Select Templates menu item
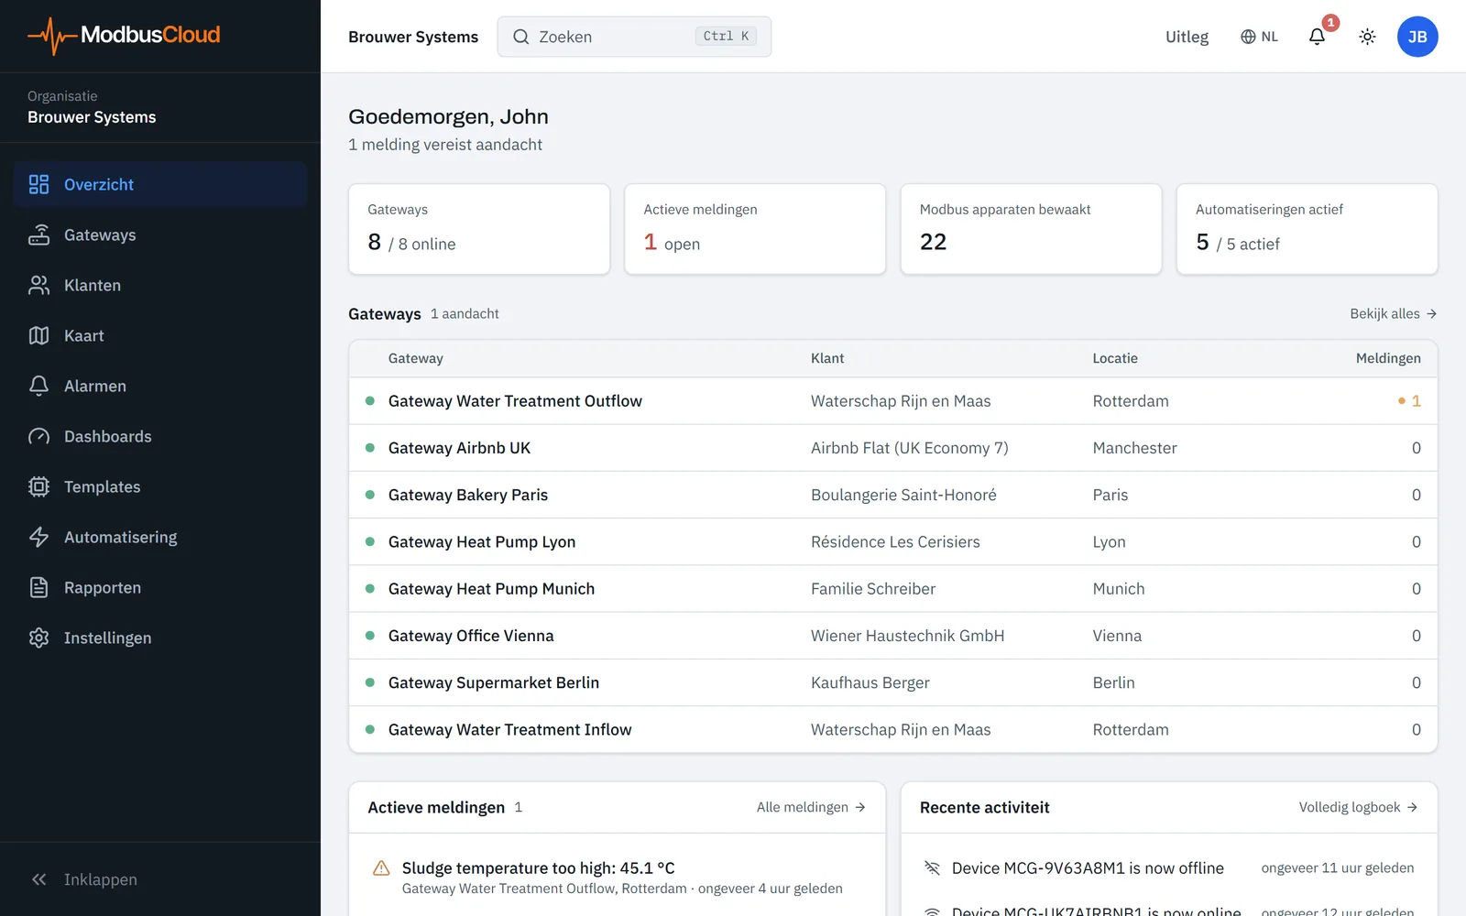The image size is (1466, 916). click(160, 486)
